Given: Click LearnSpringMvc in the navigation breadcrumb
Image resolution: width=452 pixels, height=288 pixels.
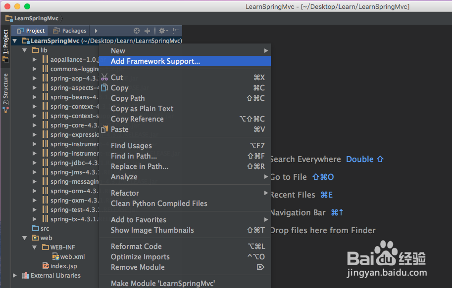Looking at the screenshot, I should [32, 18].
